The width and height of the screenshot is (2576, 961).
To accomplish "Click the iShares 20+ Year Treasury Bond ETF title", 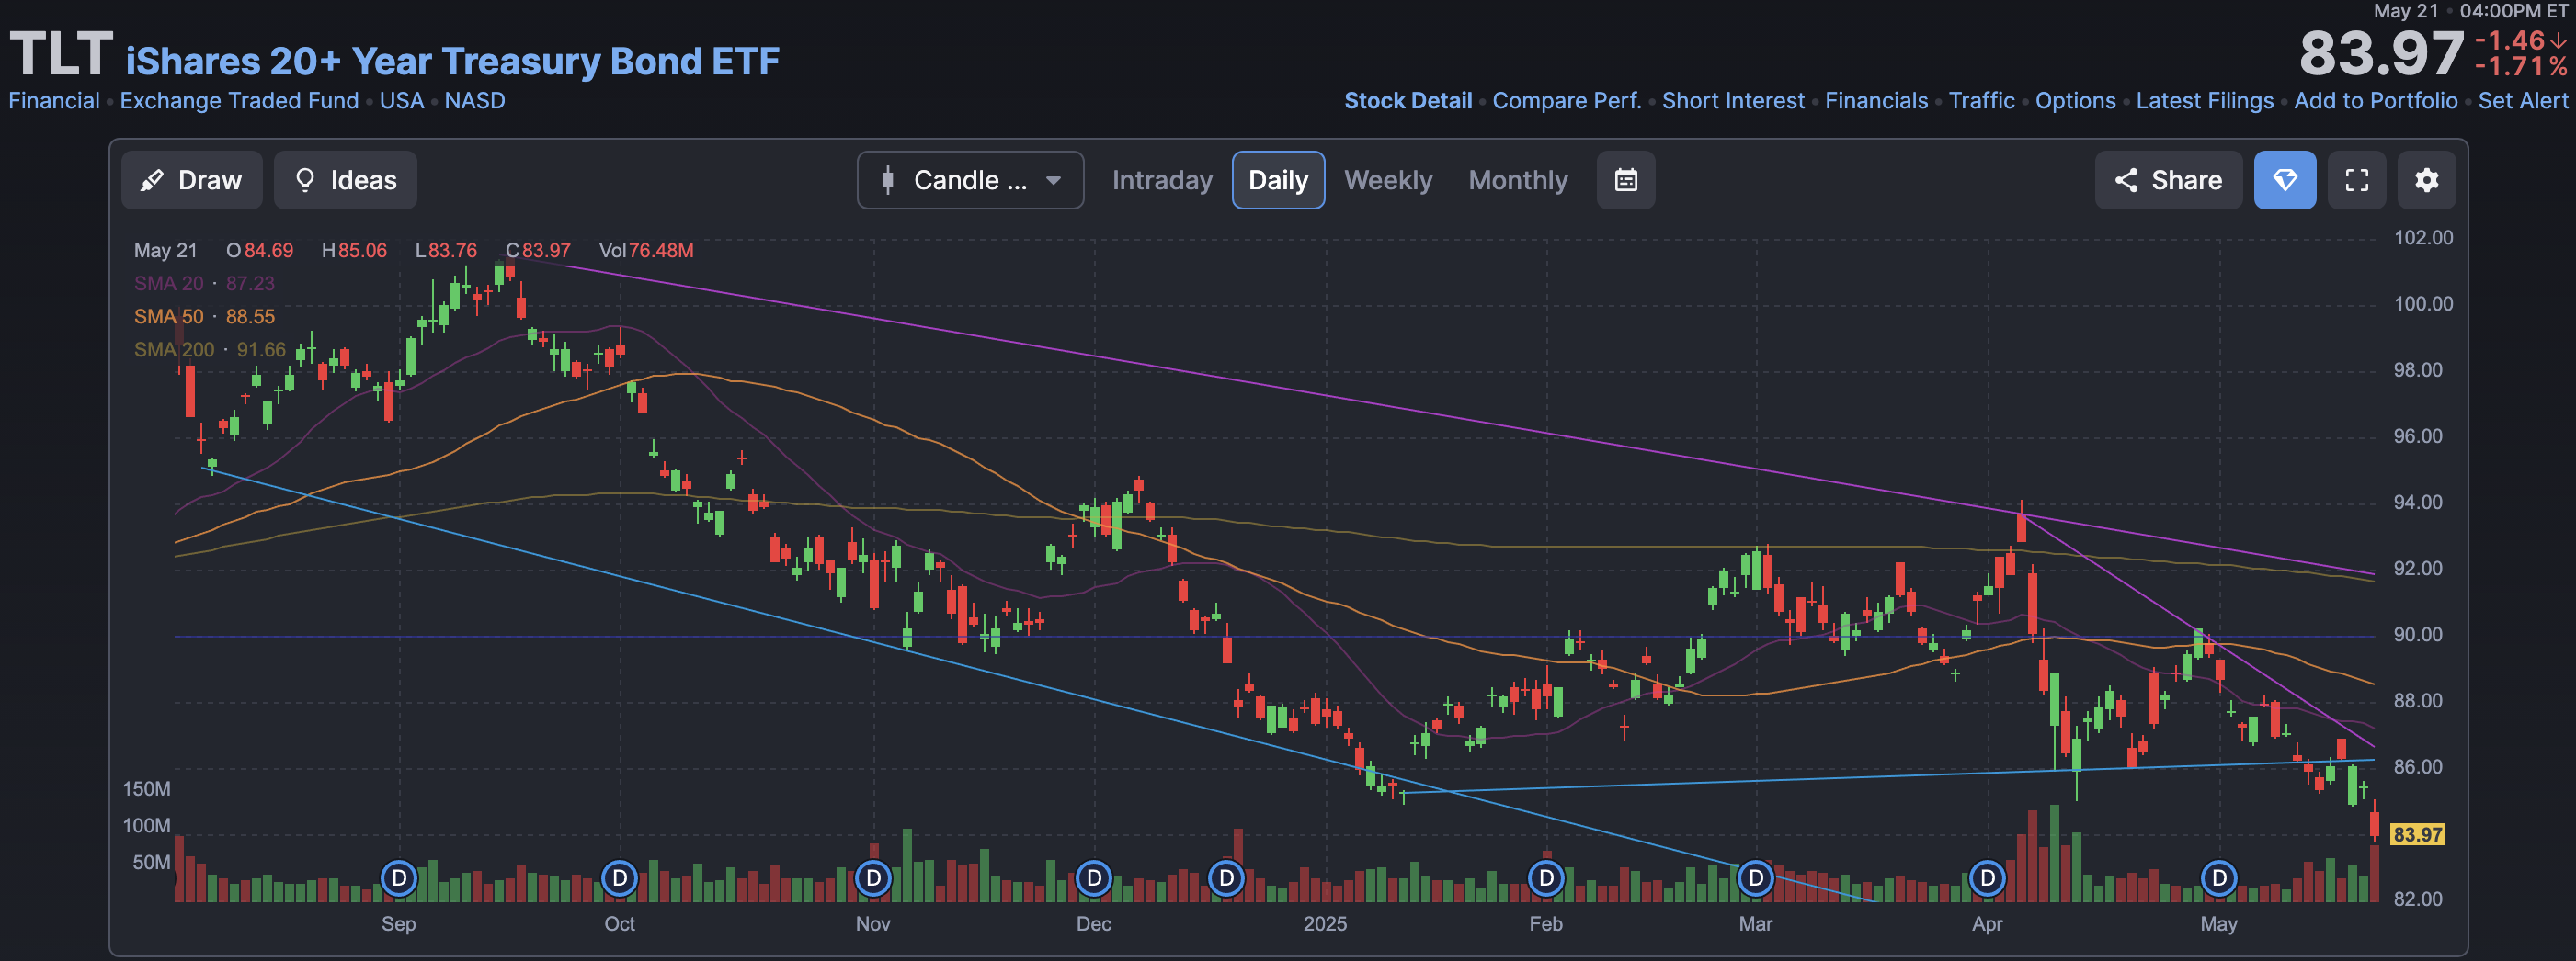I will pyautogui.click(x=452, y=61).
